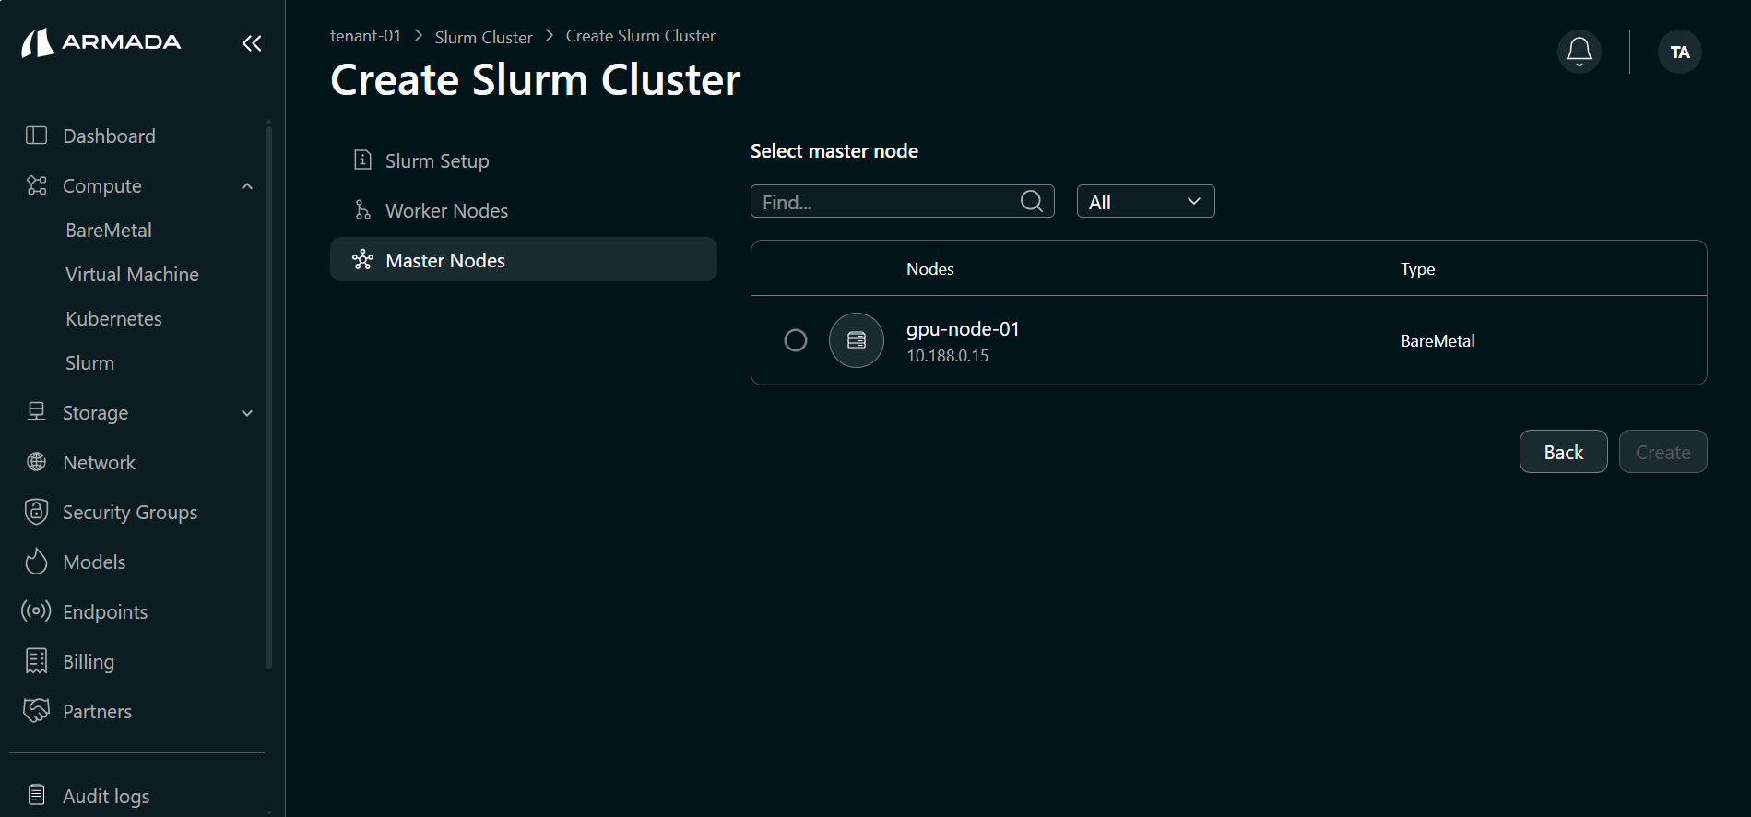The height and width of the screenshot is (817, 1751).
Task: Click the Billing receipt icon
Action: pos(36,661)
